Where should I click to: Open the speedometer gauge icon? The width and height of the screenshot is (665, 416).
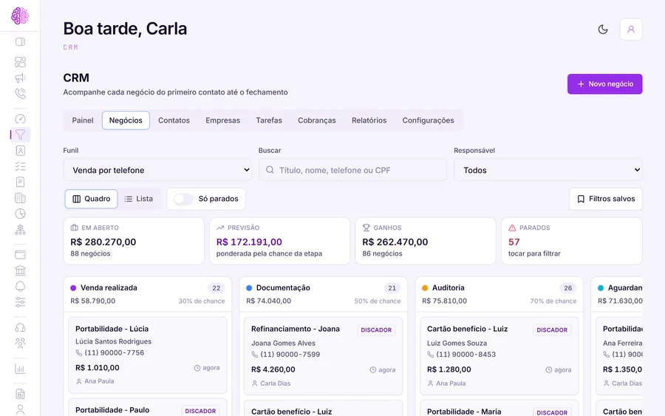click(20, 119)
